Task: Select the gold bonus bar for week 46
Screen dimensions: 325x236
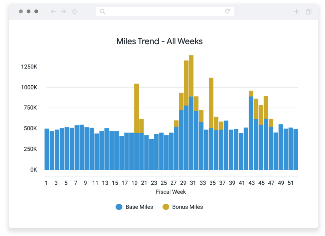Action: point(266,107)
